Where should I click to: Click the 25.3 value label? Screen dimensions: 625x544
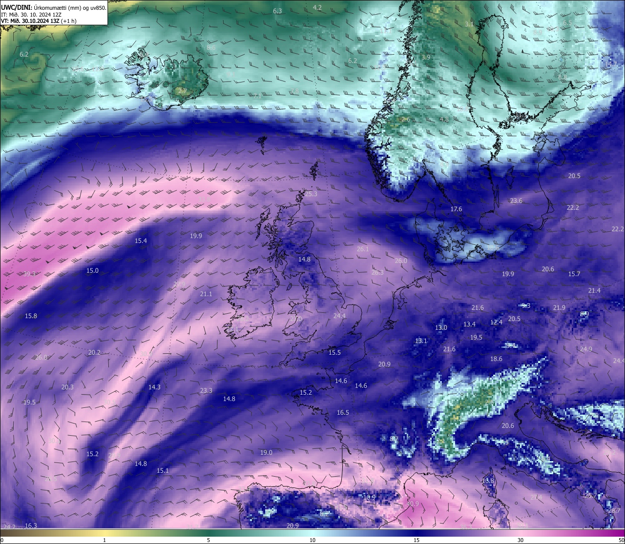(311, 194)
